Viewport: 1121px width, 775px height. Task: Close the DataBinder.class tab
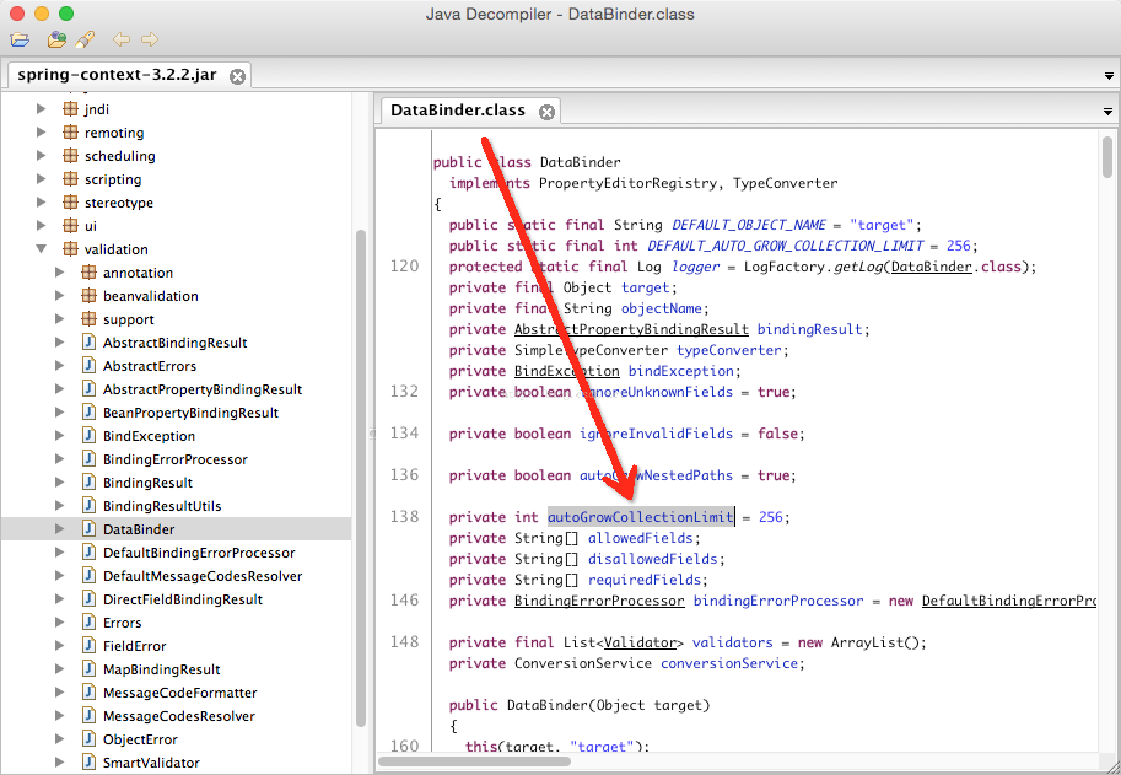point(546,112)
